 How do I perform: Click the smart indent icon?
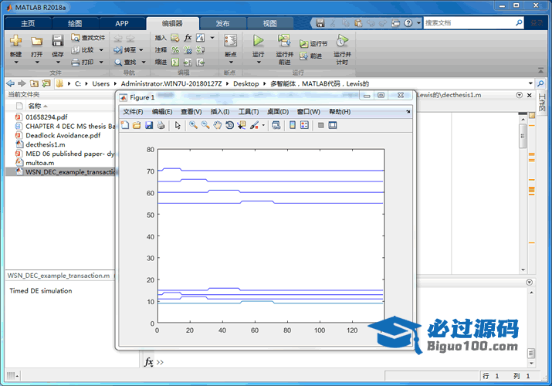coord(175,63)
